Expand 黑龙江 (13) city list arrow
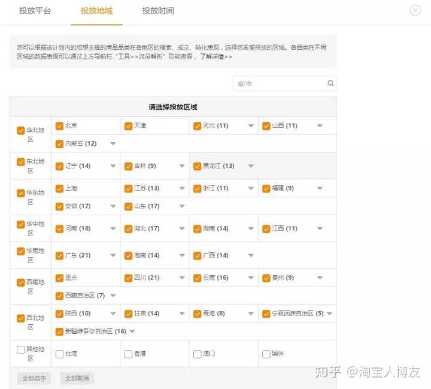The height and width of the screenshot is (389, 431). click(251, 166)
